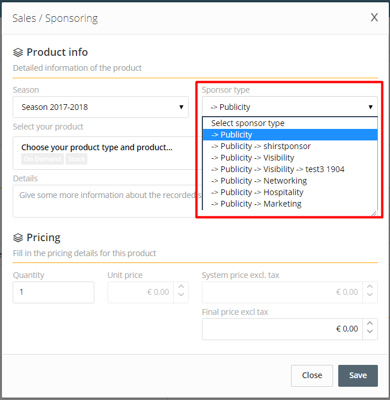Toggle the On Demand product tag
Image resolution: width=390 pixels, height=400 pixels.
point(43,159)
